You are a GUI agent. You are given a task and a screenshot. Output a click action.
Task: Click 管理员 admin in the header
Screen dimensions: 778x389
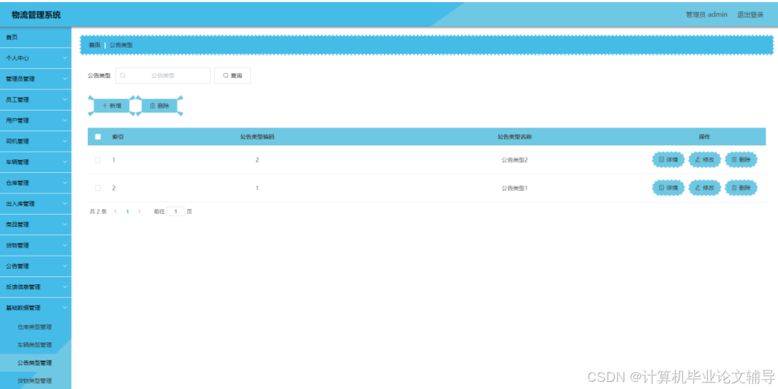coord(706,15)
